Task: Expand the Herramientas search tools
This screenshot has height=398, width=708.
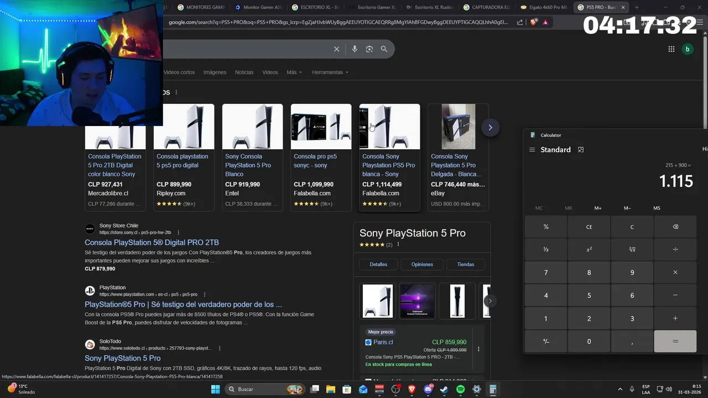Action: click(x=330, y=72)
